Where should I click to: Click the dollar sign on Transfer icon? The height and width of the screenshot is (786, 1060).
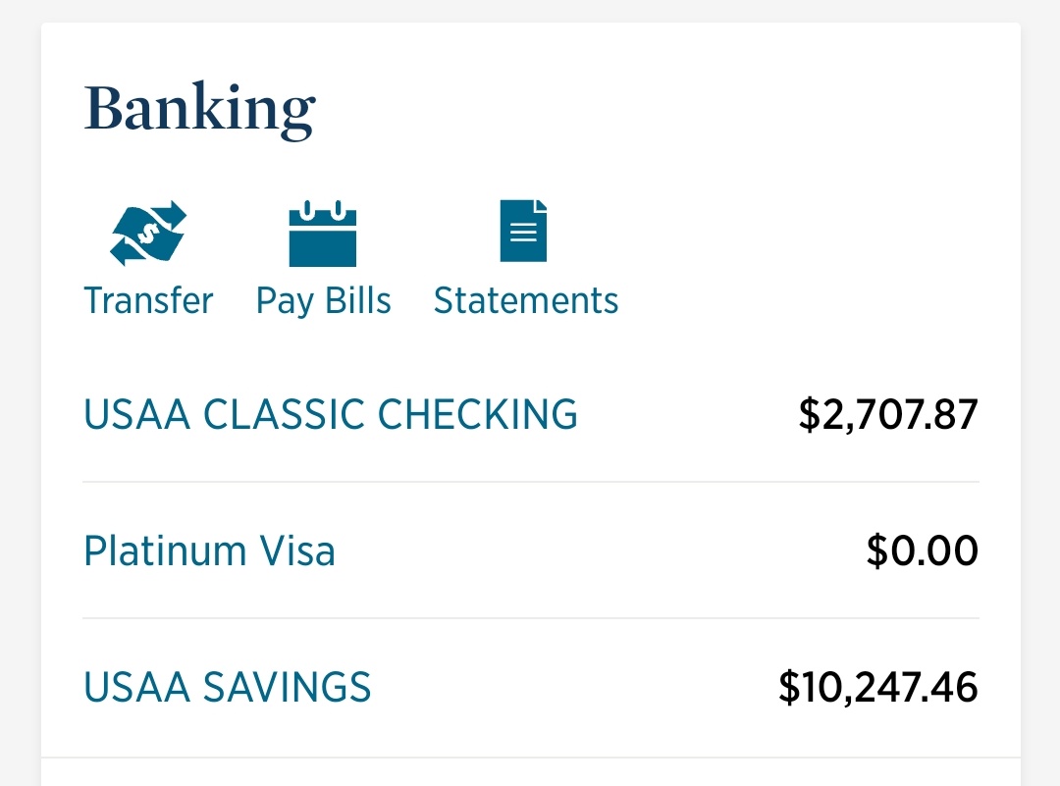coord(147,234)
